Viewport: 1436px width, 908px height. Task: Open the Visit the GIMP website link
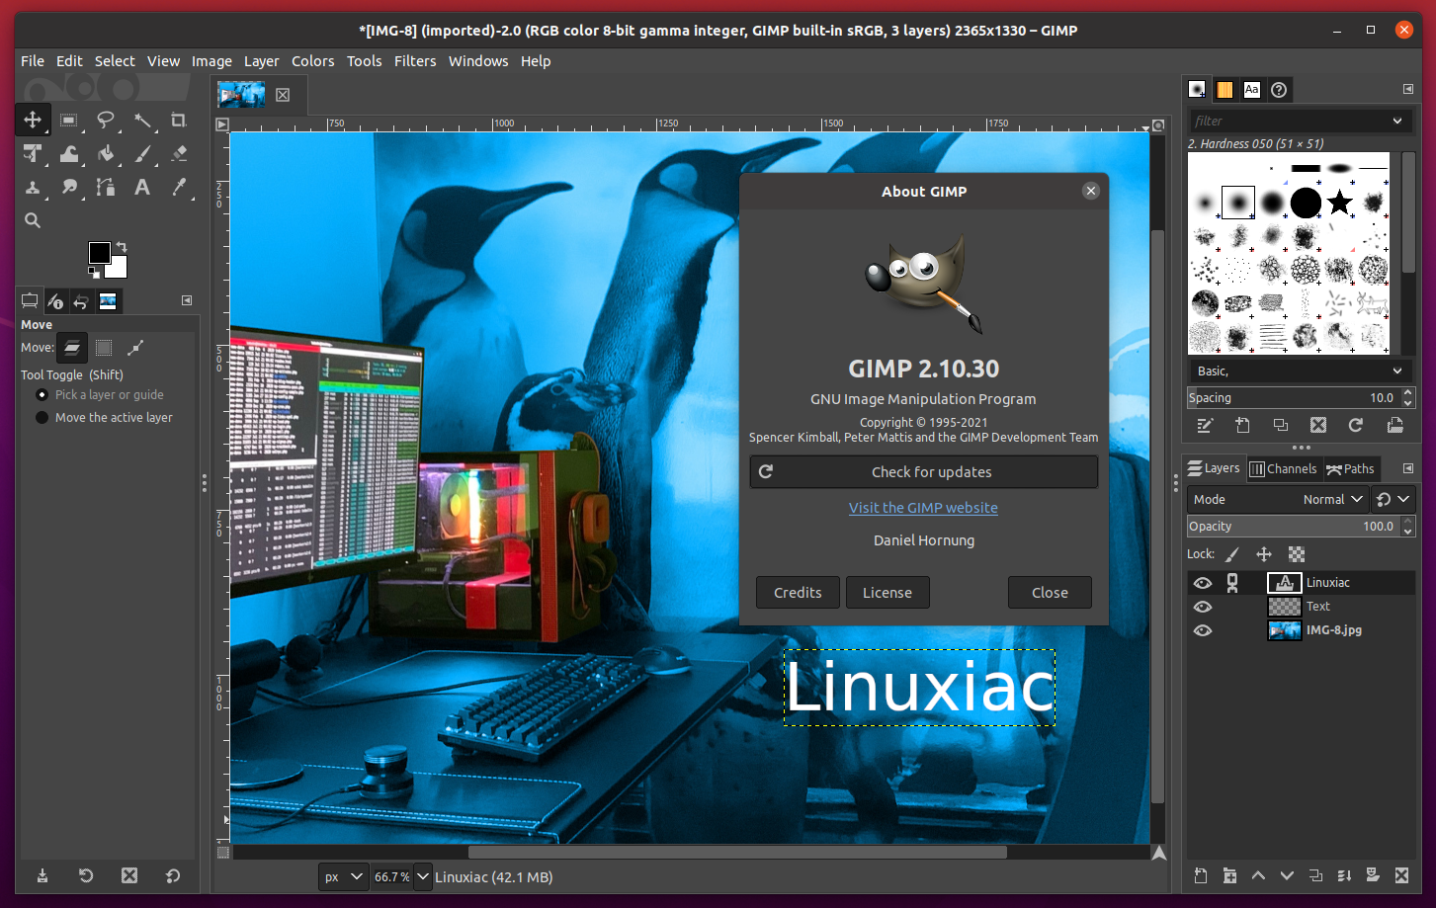[x=923, y=508]
